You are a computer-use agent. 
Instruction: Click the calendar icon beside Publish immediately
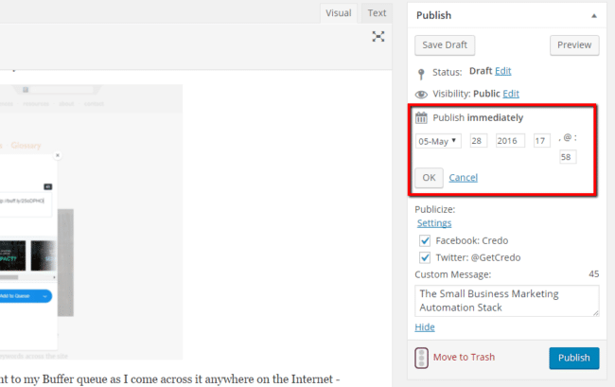coord(421,117)
